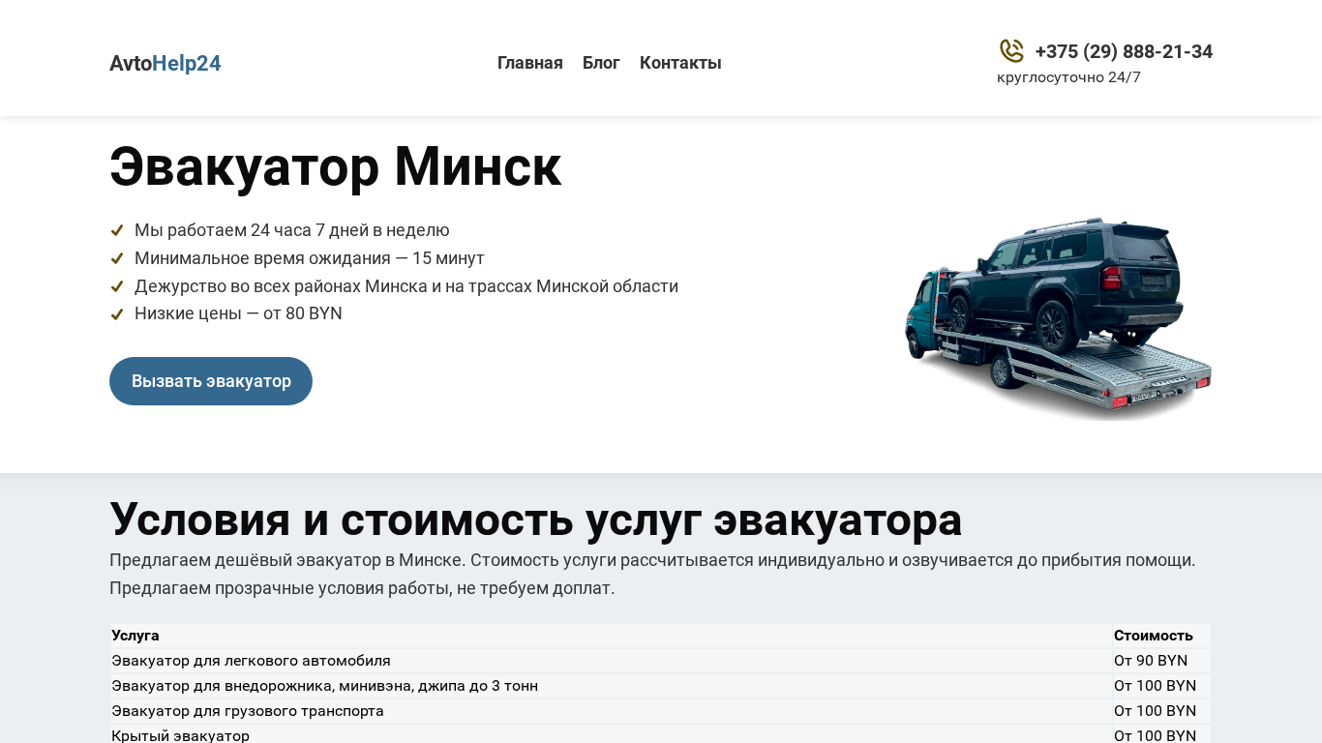
Task: Open the Главная menu item
Action: click(x=530, y=63)
